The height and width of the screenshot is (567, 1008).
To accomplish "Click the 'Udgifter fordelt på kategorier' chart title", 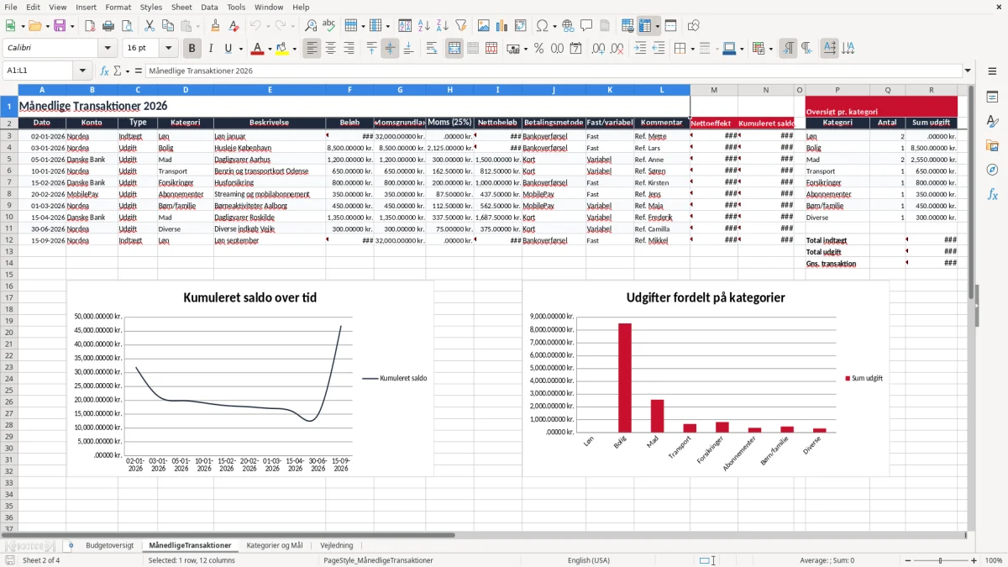I will click(706, 297).
